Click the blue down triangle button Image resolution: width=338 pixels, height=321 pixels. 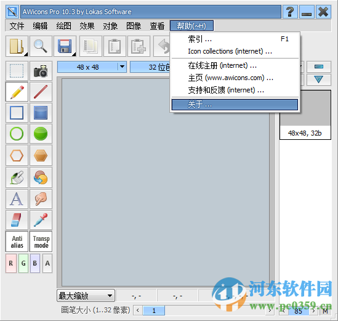click(318, 79)
